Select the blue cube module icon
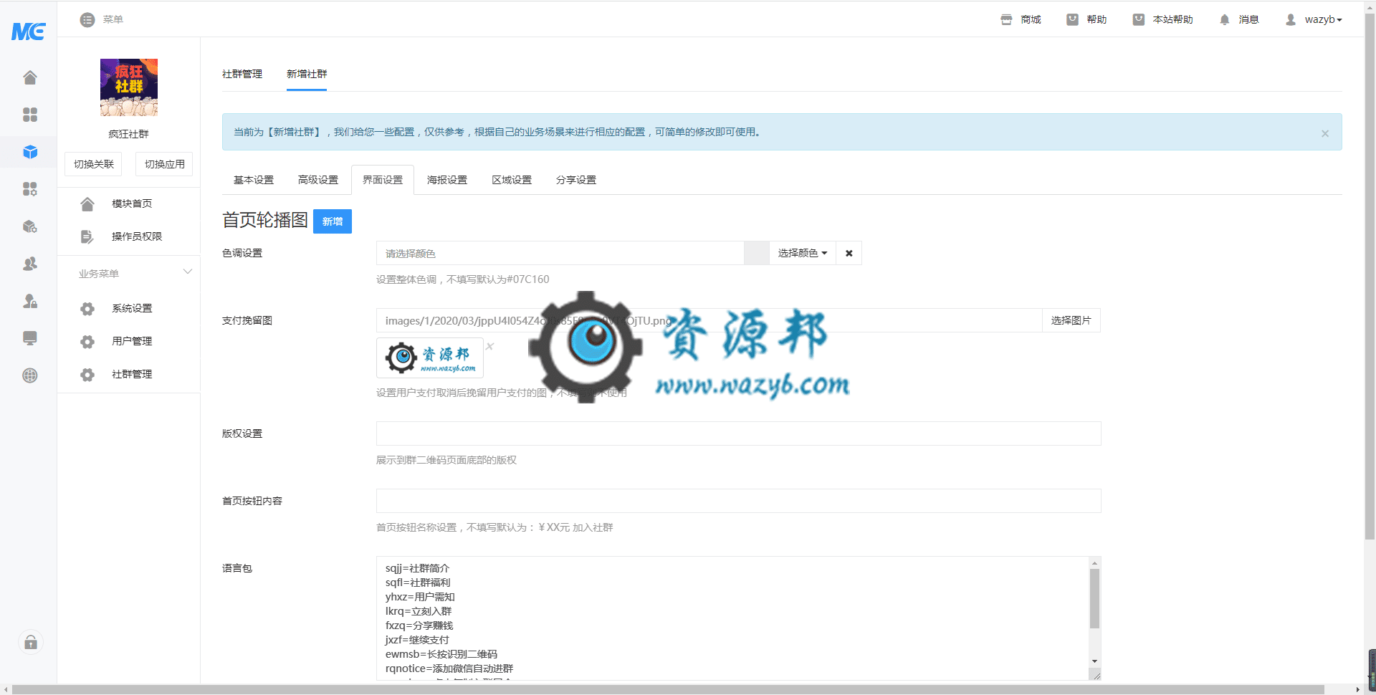 (x=29, y=152)
